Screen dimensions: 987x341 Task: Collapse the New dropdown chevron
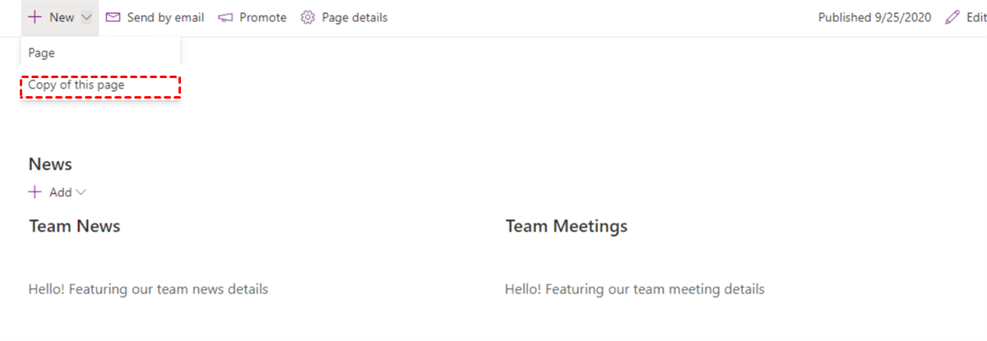[86, 17]
